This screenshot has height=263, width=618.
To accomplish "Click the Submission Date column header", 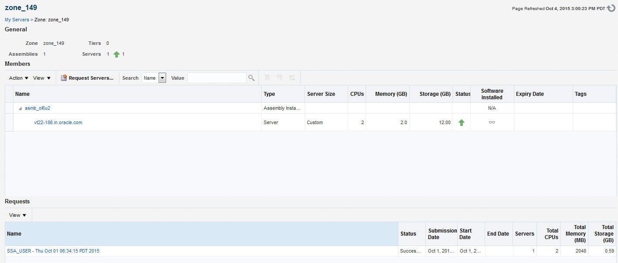I will [442, 234].
